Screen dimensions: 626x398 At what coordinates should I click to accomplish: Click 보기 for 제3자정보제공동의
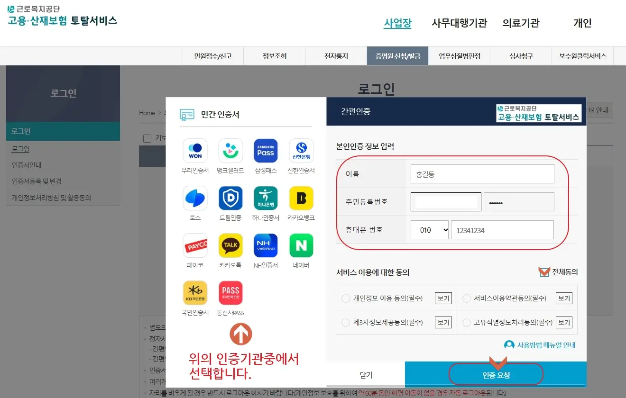pyautogui.click(x=443, y=323)
